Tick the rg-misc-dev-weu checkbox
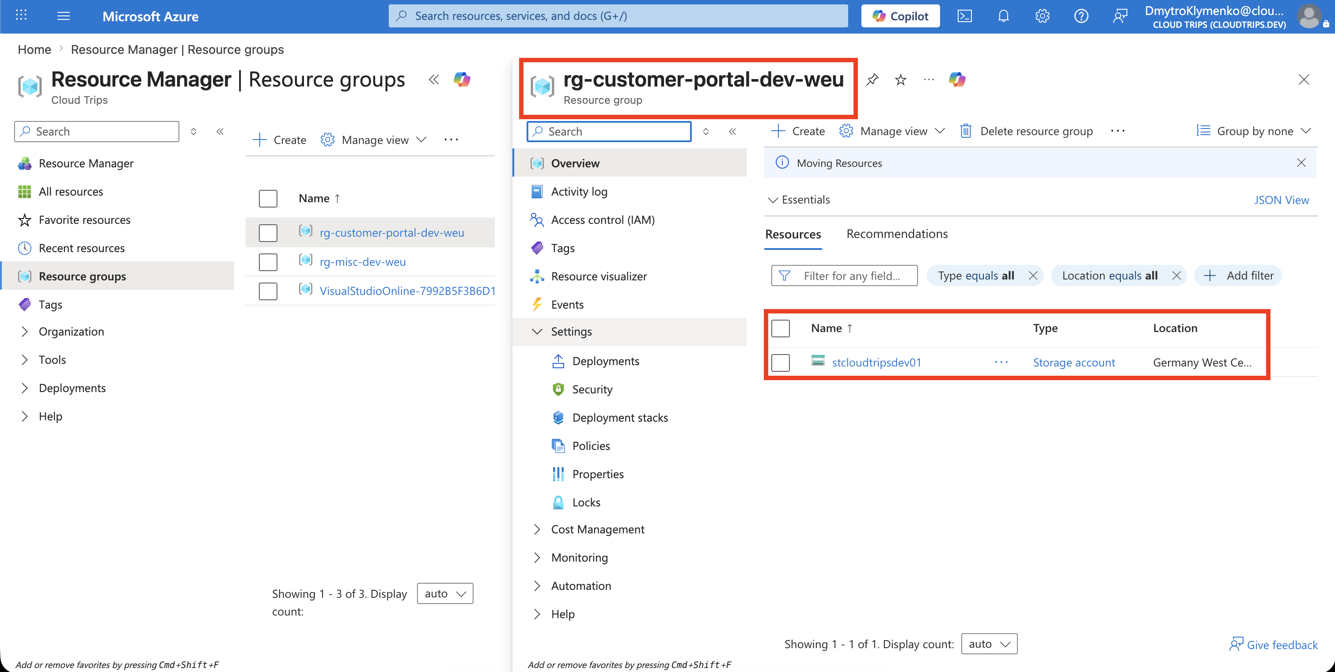 (268, 262)
